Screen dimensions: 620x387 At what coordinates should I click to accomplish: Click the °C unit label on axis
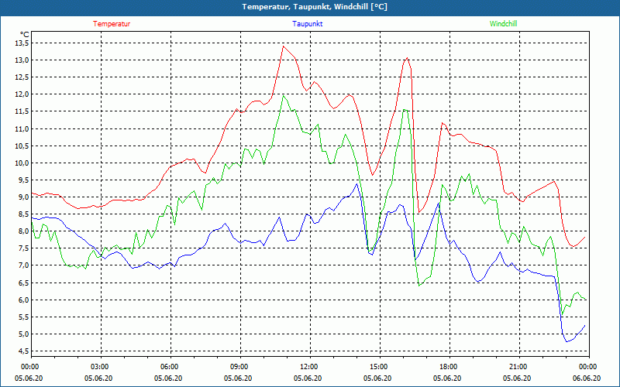pyautogui.click(x=25, y=35)
